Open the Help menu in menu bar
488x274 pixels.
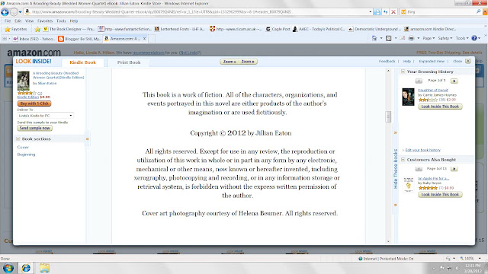tap(74, 21)
